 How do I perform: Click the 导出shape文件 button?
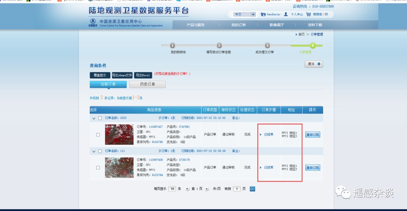122,75
